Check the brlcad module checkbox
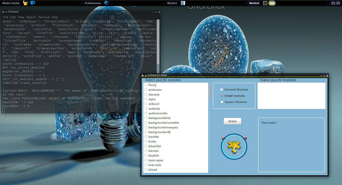 pos(146,169)
